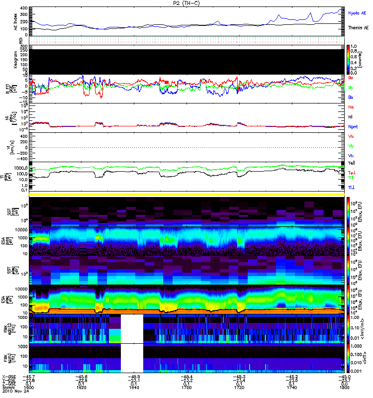Select the red Ne legend label
The width and height of the screenshot is (373, 398).
click(x=351, y=107)
